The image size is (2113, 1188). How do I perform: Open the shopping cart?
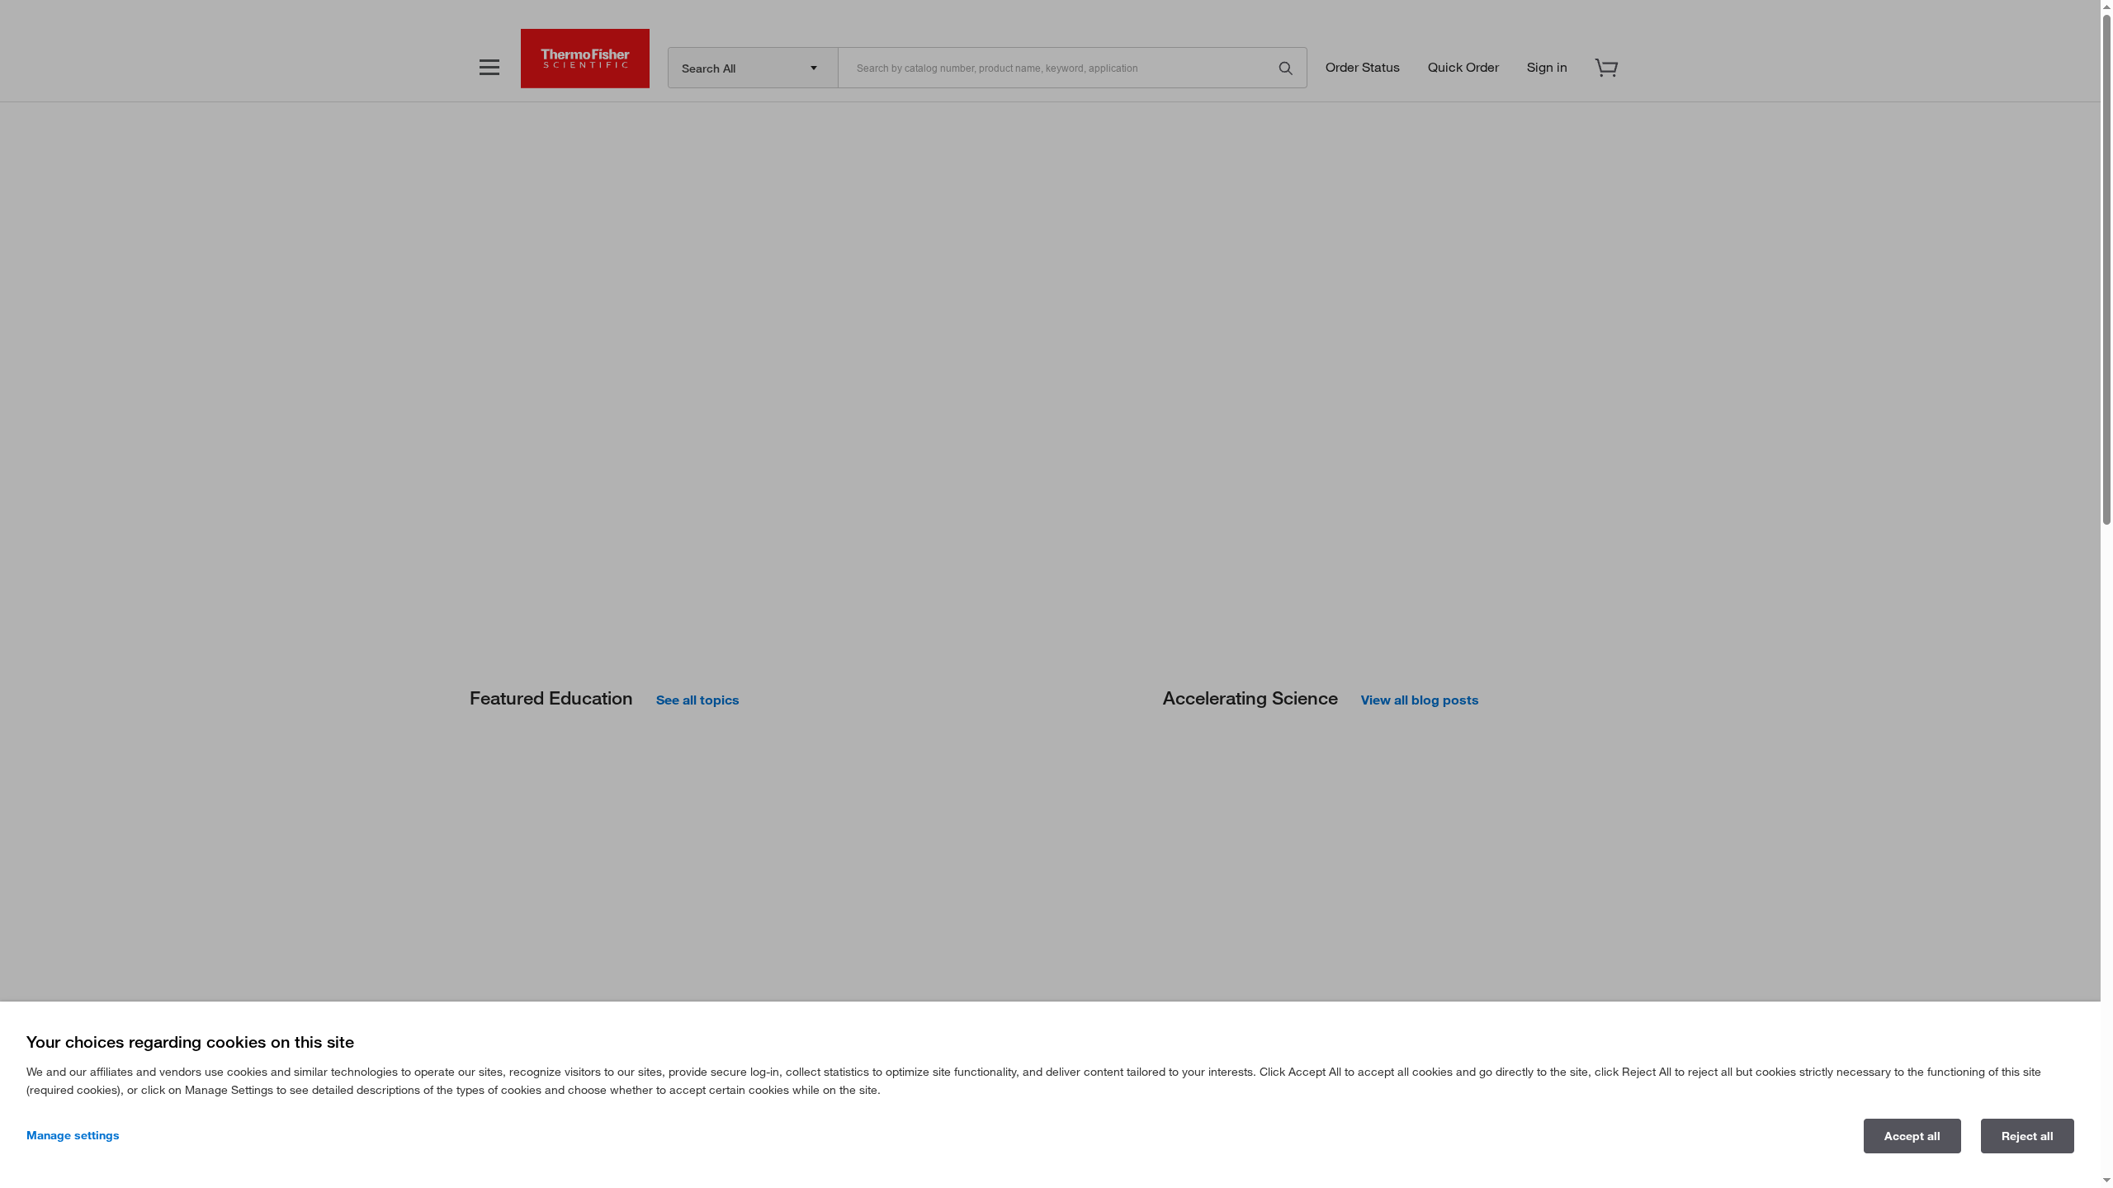[x=1606, y=68]
